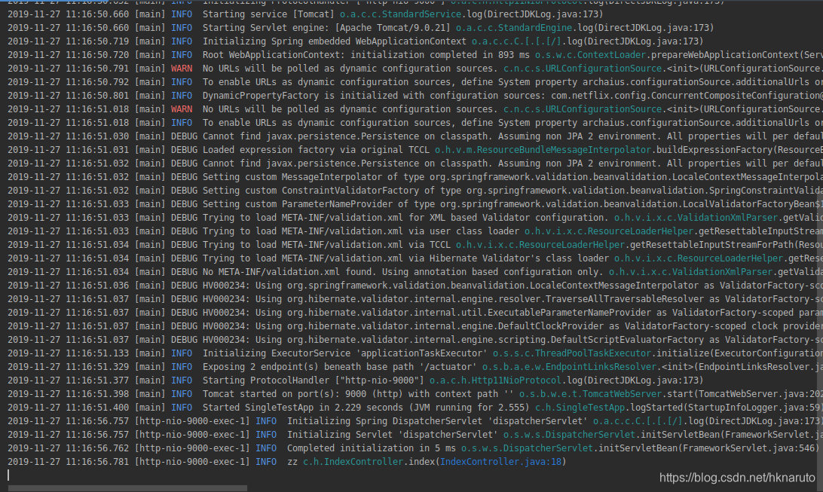The width and height of the screenshot is (823, 492).
Task: Open the o.s.b.a.e.w.EndpointLinksResolver link
Action: coord(569,367)
